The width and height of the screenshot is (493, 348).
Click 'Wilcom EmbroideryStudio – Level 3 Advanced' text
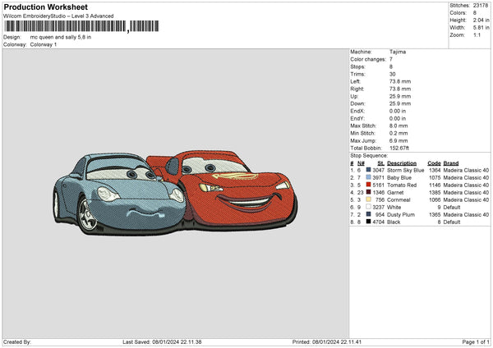58,16
